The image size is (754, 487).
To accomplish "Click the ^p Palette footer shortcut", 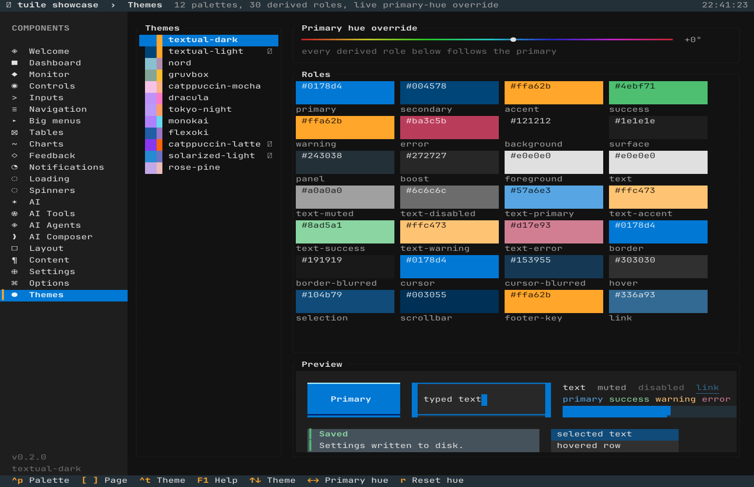I will pos(41,480).
